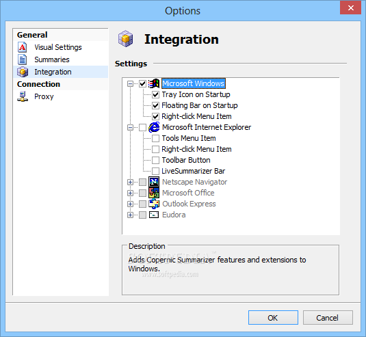Click the Microsoft Office puzzle icon

154,193
